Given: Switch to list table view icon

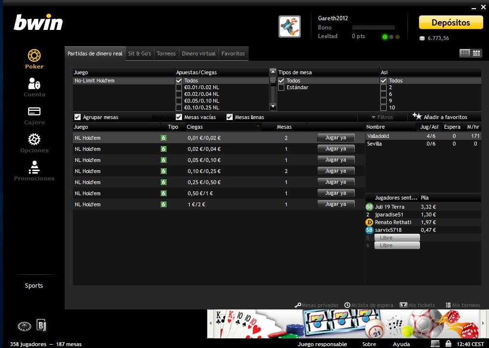Looking at the screenshot, I should pos(476,53).
